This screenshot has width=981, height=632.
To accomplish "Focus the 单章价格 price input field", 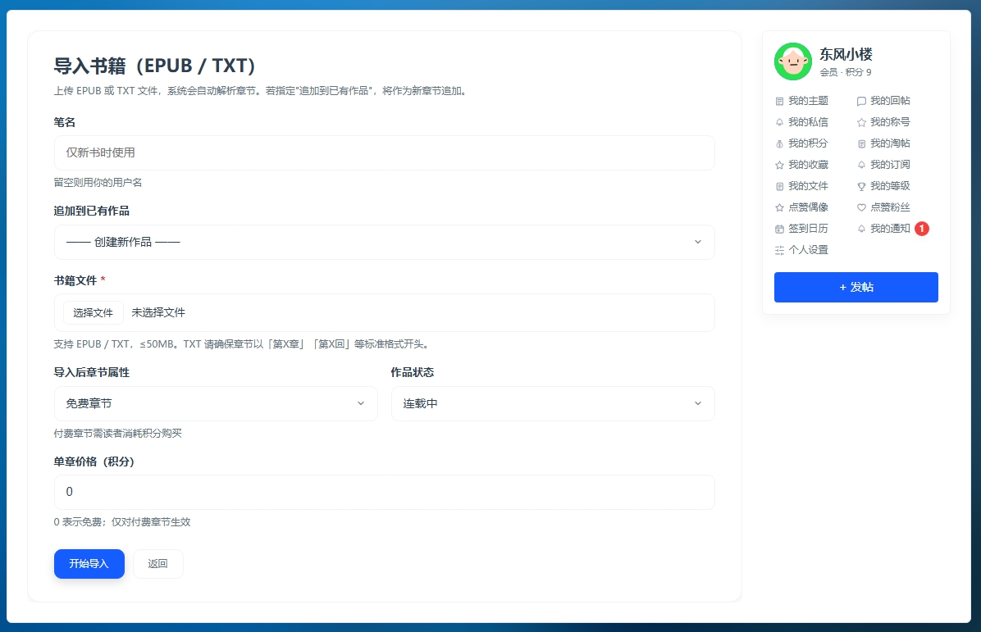I will coord(384,492).
